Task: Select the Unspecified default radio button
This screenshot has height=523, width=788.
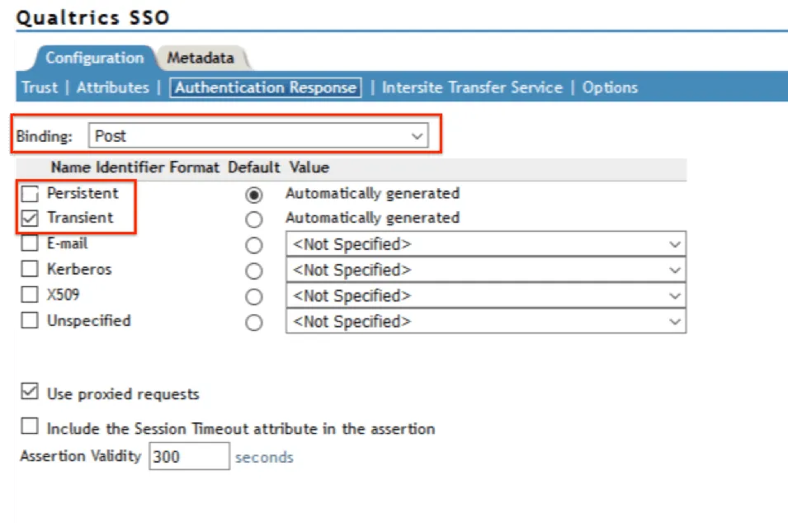Action: point(253,322)
